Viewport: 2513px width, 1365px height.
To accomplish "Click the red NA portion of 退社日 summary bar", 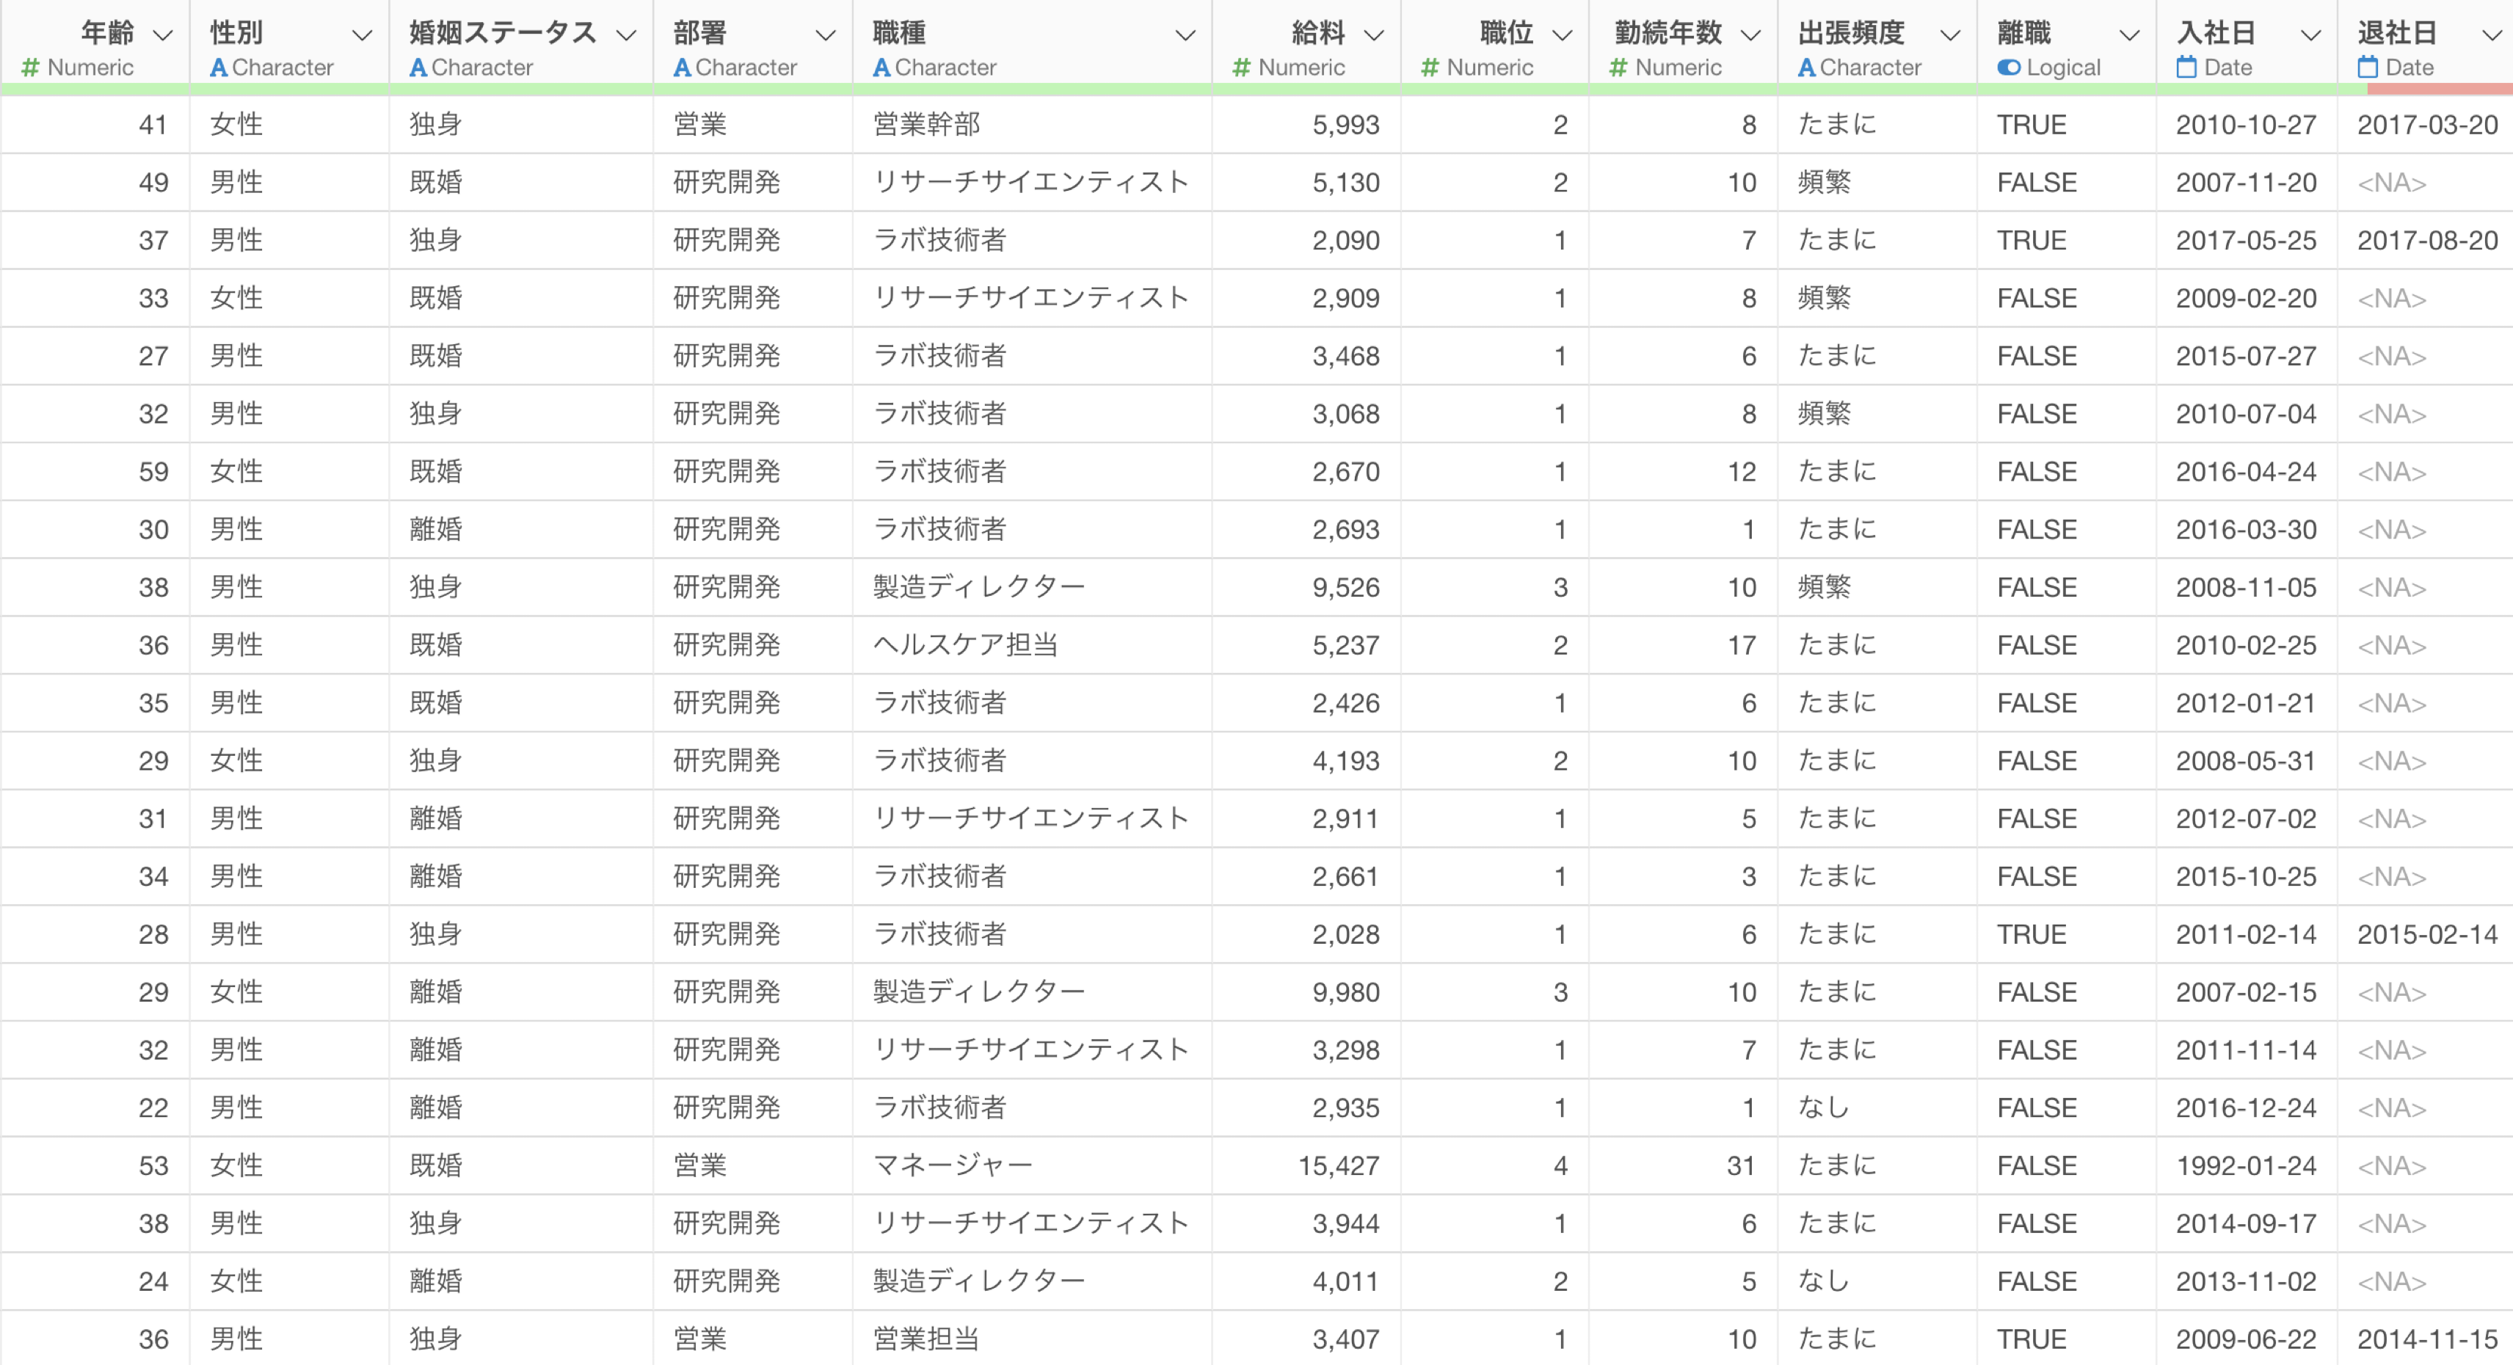I will pyautogui.click(x=2440, y=89).
